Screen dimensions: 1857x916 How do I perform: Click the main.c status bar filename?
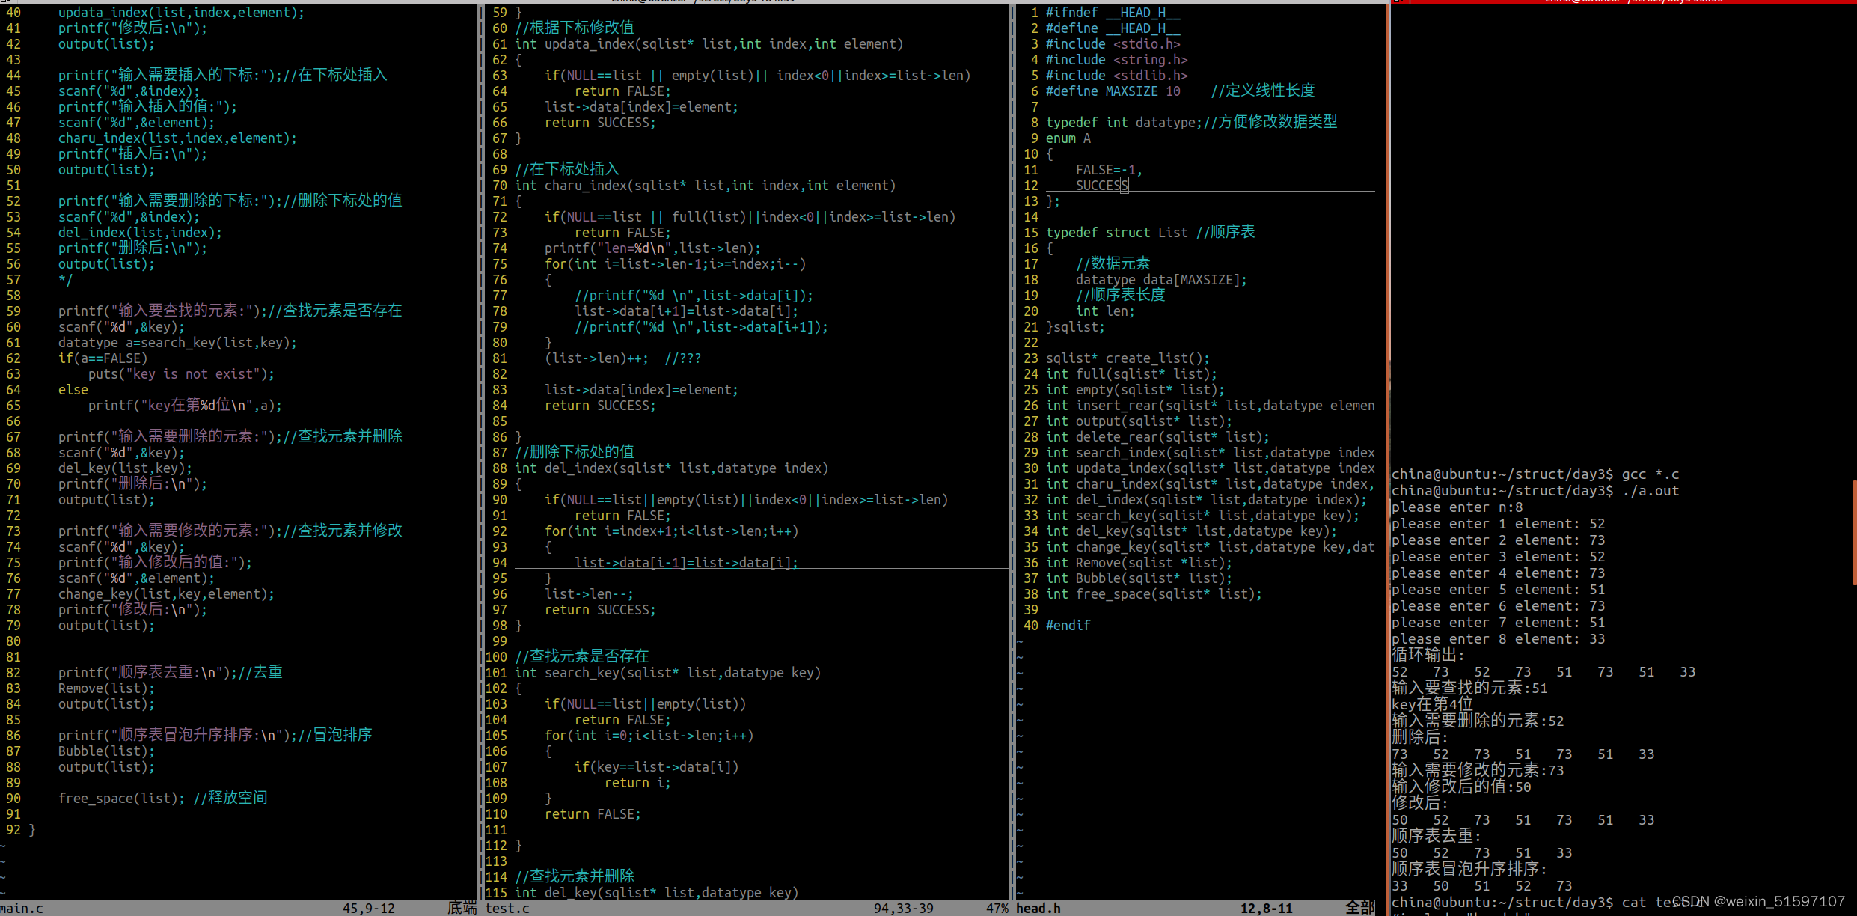pyautogui.click(x=22, y=908)
